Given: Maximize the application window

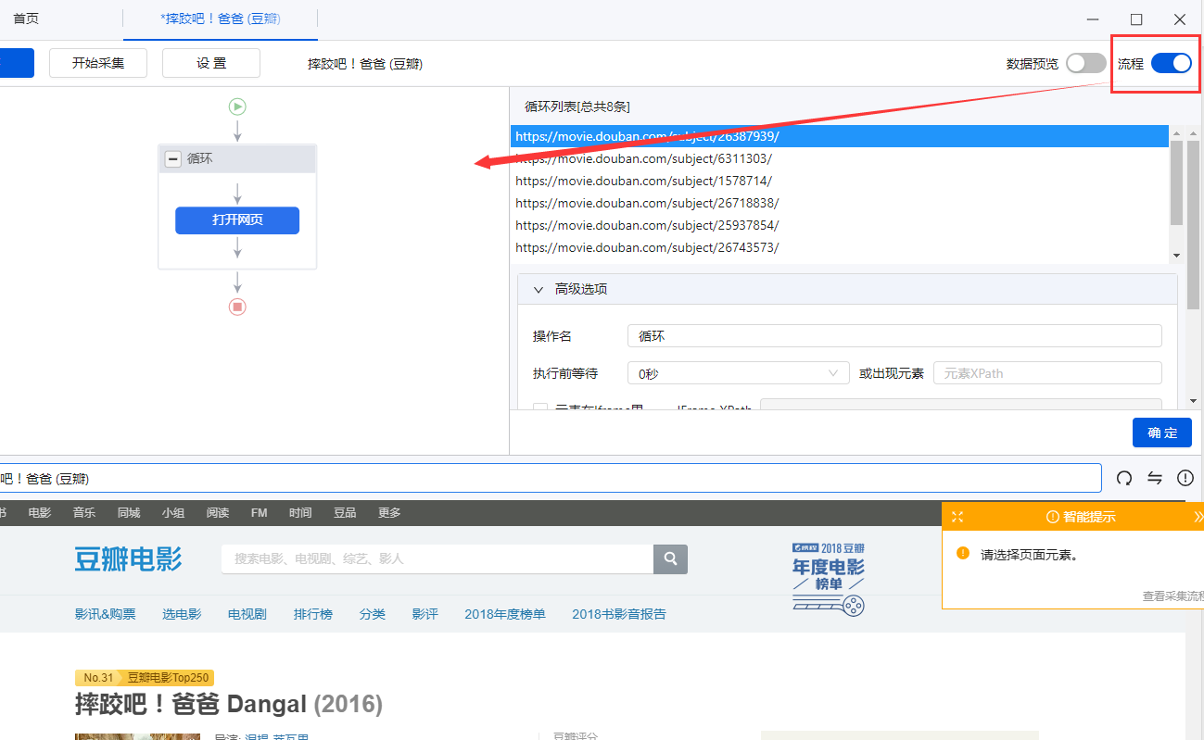Looking at the screenshot, I should [1136, 19].
